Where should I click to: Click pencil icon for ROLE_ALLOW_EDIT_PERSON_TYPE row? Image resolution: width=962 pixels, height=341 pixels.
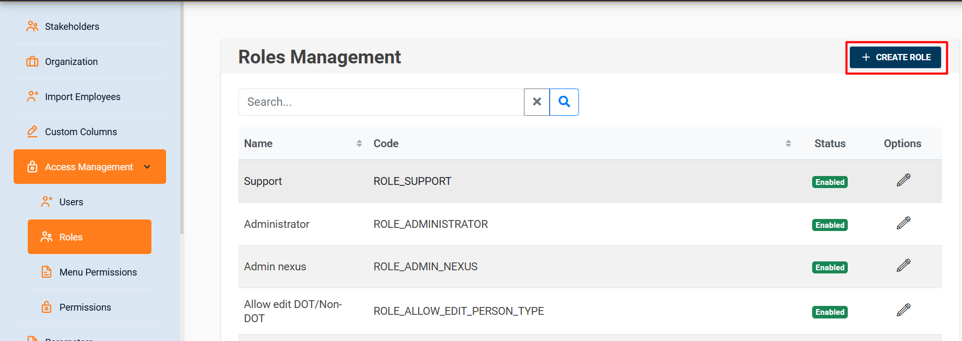click(903, 310)
